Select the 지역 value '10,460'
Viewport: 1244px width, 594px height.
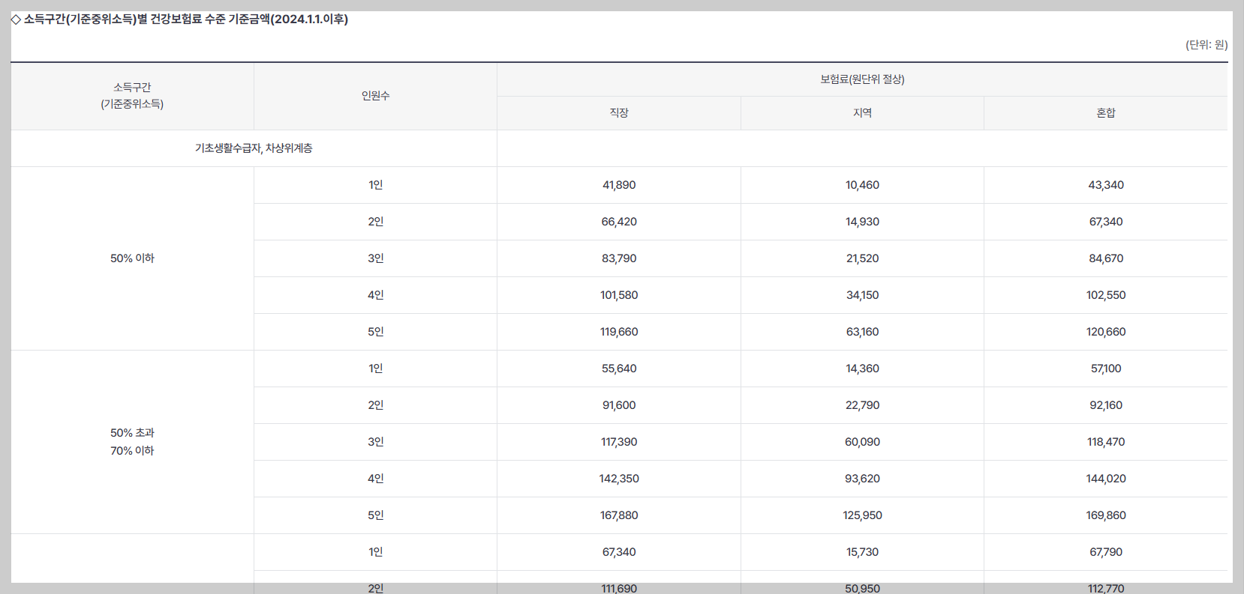tap(862, 185)
